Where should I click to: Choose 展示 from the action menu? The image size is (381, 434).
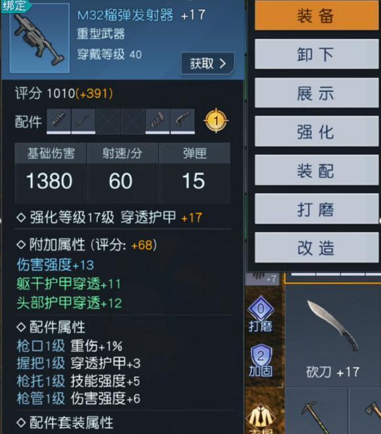tap(317, 93)
